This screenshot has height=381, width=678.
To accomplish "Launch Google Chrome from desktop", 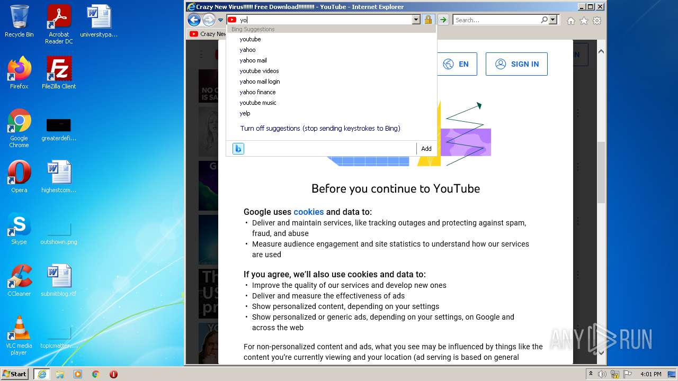I will pyautogui.click(x=19, y=129).
